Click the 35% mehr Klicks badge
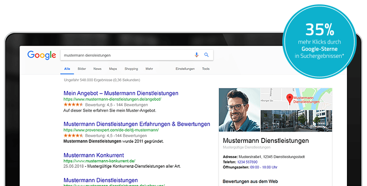The height and width of the screenshot is (186, 367). tap(319, 42)
